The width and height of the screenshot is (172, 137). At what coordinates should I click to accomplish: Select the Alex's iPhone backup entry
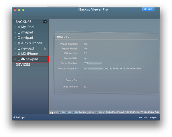pos(30,43)
